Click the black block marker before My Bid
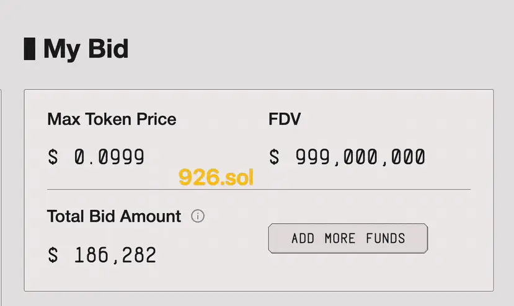Screen dimensions: 514x306 29,49
